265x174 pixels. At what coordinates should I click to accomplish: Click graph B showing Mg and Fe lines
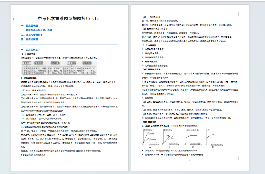click(x=170, y=138)
